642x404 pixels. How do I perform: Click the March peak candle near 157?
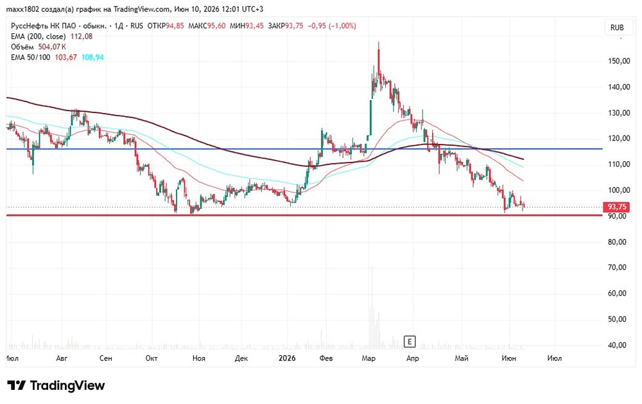[379, 62]
